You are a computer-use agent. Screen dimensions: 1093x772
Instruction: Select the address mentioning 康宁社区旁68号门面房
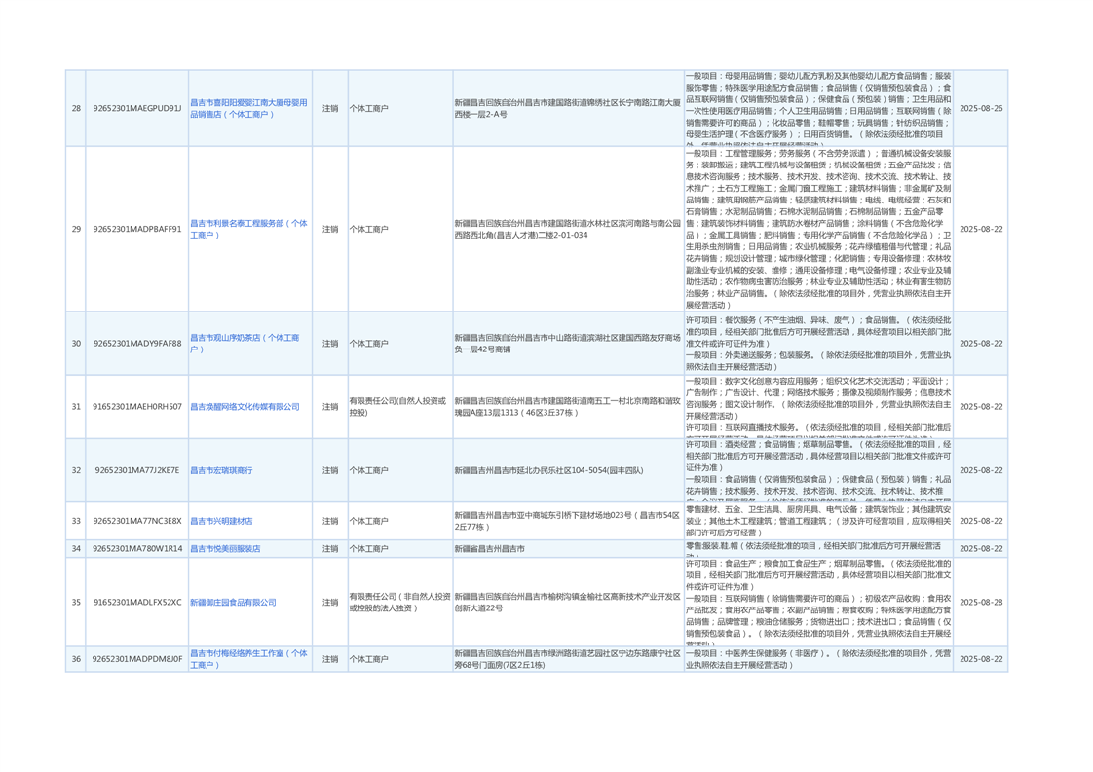(567, 658)
